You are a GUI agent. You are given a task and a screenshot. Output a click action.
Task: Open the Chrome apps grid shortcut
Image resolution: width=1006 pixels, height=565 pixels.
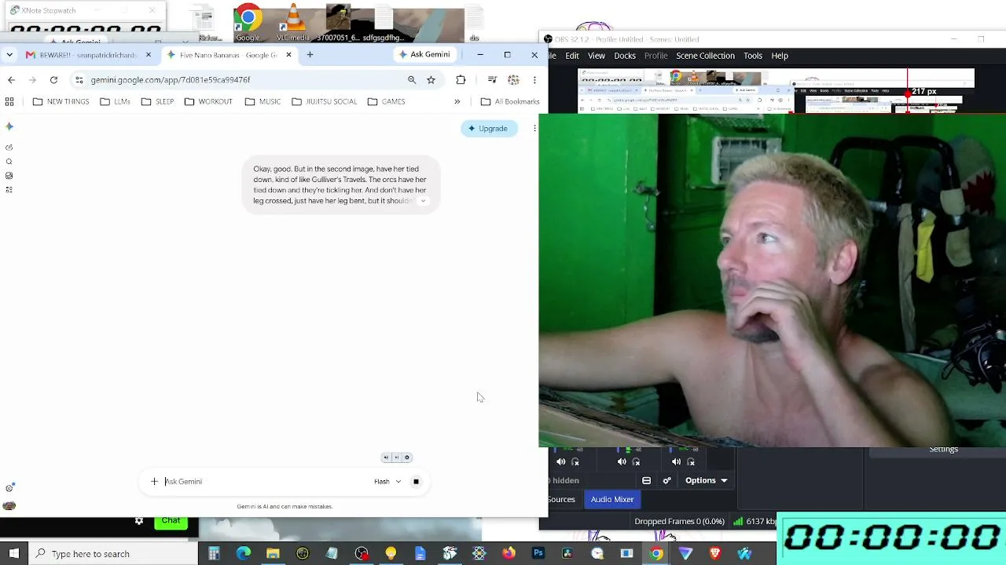click(x=9, y=101)
